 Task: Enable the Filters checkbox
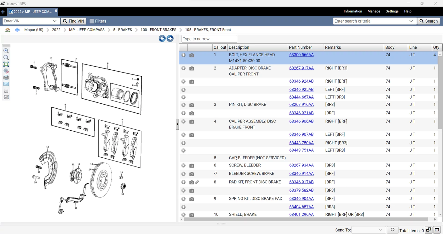pyautogui.click(x=92, y=21)
